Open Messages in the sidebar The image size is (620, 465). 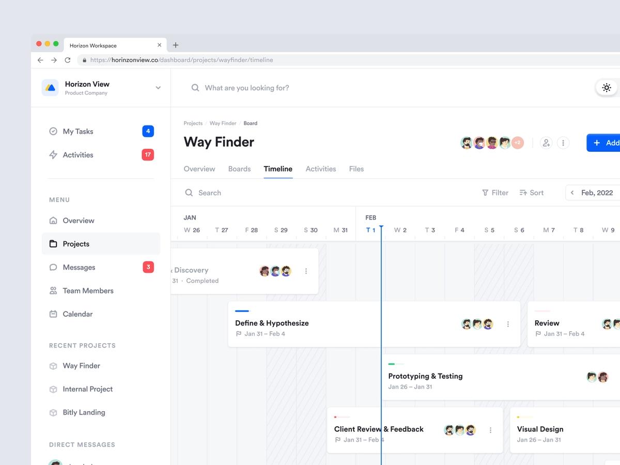(79, 267)
